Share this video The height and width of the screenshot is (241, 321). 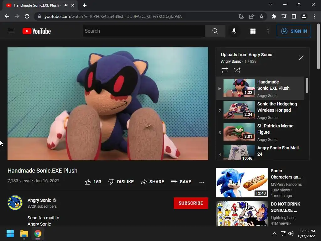[153, 182]
